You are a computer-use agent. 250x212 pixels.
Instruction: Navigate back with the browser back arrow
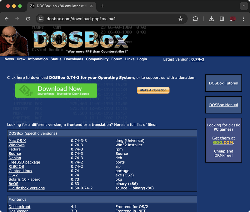(7, 19)
